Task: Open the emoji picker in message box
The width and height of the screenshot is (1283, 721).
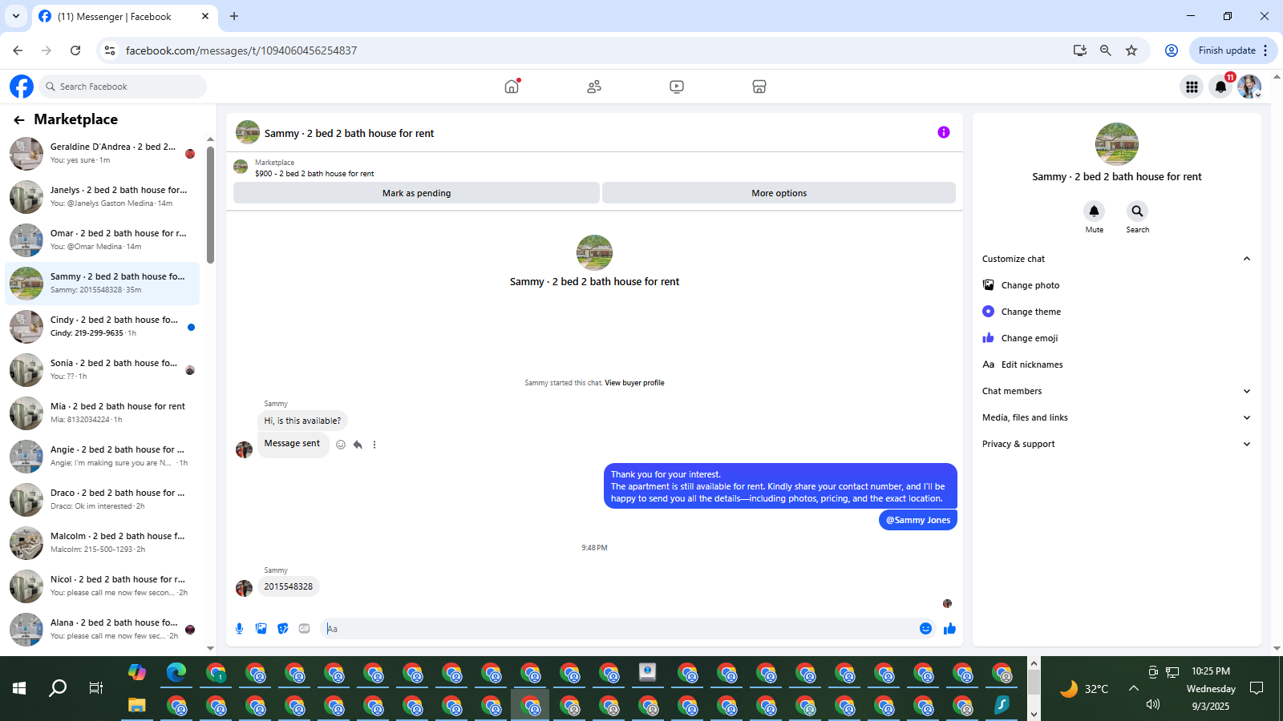Action: coord(925,629)
